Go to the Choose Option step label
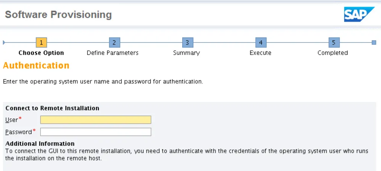The height and width of the screenshot is (171, 381). pyautogui.click(x=41, y=53)
